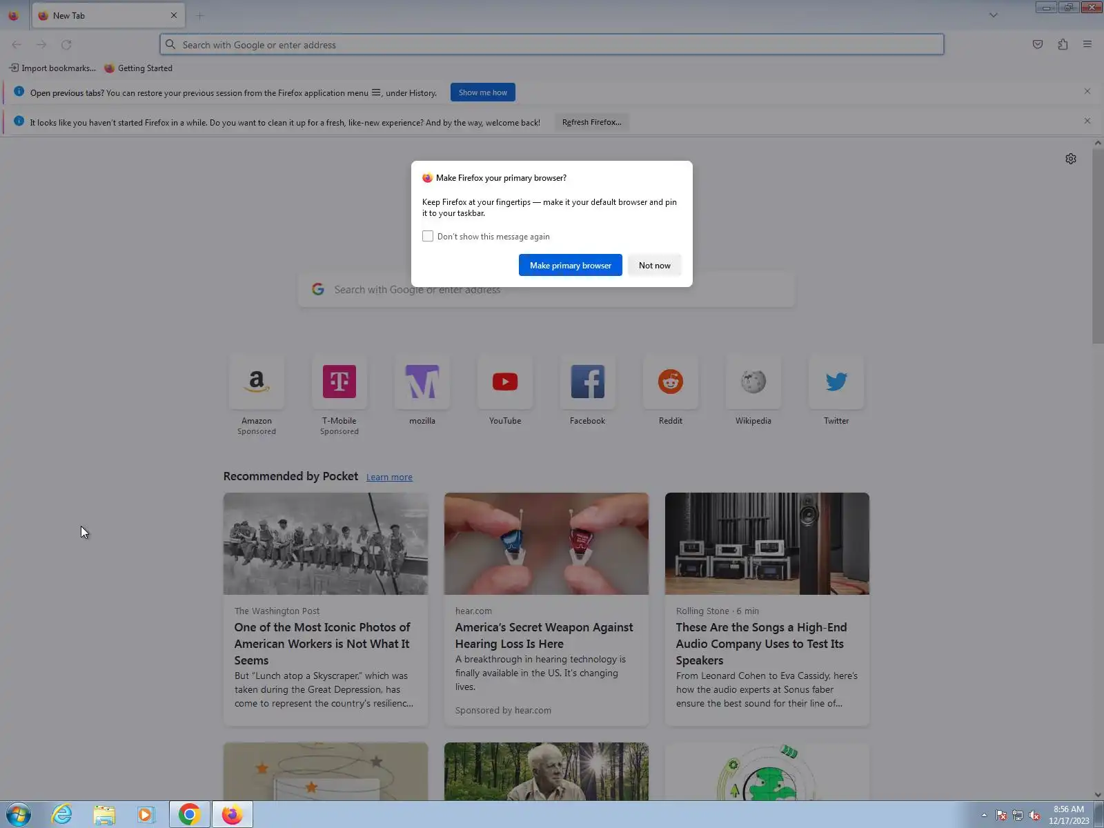Click the Show desktop button
The width and height of the screenshot is (1104, 828).
coord(1099,815)
